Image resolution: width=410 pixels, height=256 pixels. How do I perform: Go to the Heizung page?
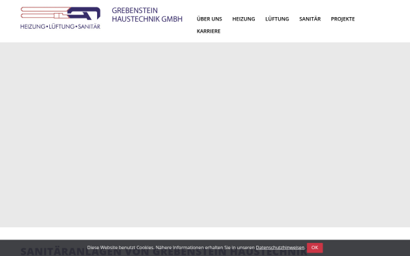pyautogui.click(x=243, y=19)
